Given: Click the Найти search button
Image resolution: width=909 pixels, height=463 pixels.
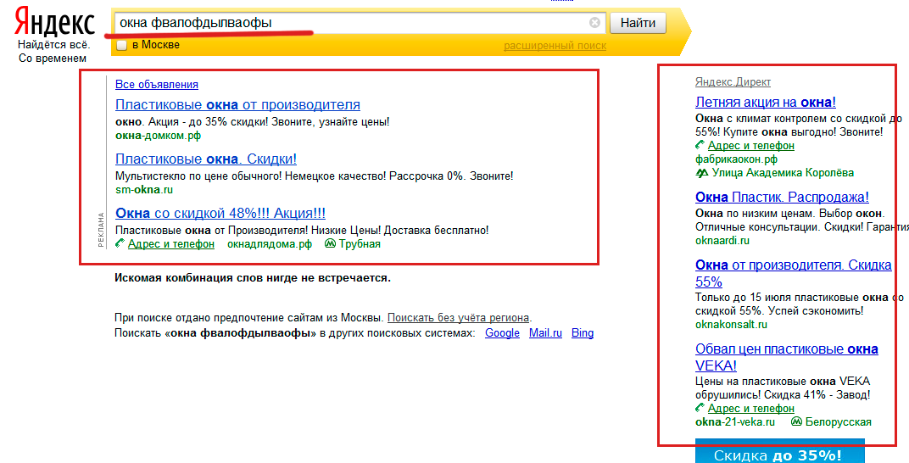Looking at the screenshot, I should pyautogui.click(x=638, y=23).
